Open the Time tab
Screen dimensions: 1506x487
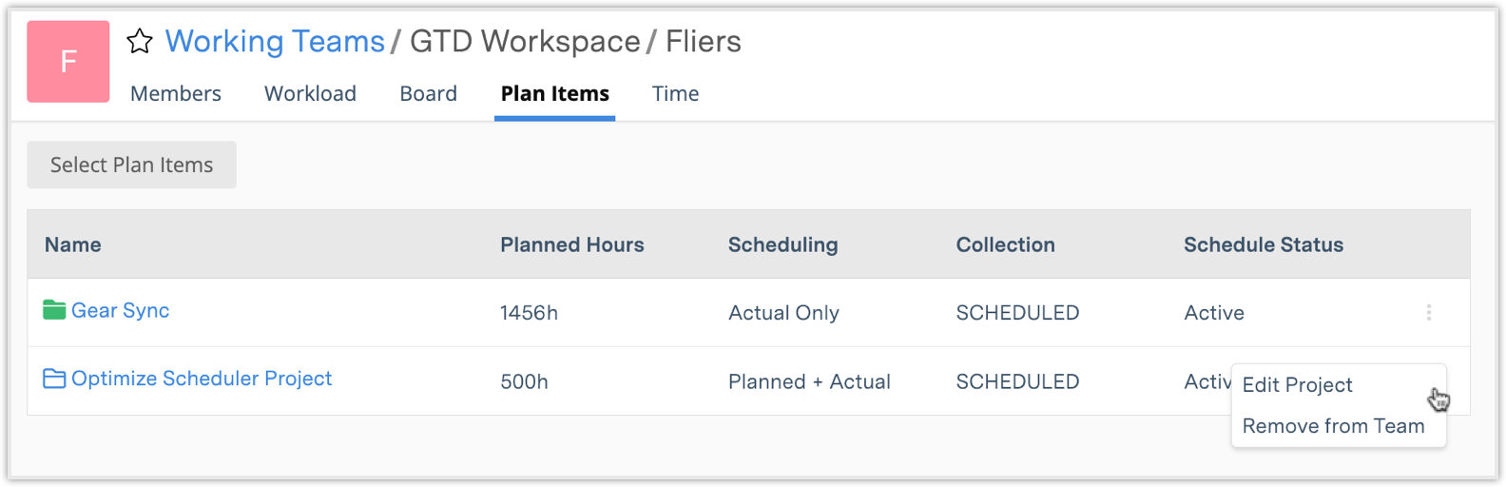click(675, 94)
